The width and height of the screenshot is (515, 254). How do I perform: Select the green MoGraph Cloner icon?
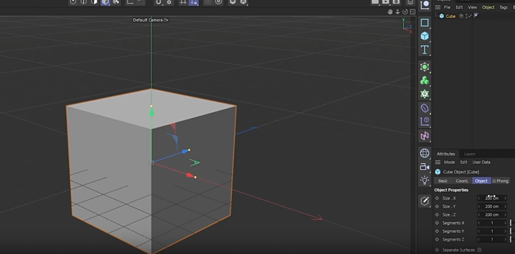pyautogui.click(x=425, y=80)
